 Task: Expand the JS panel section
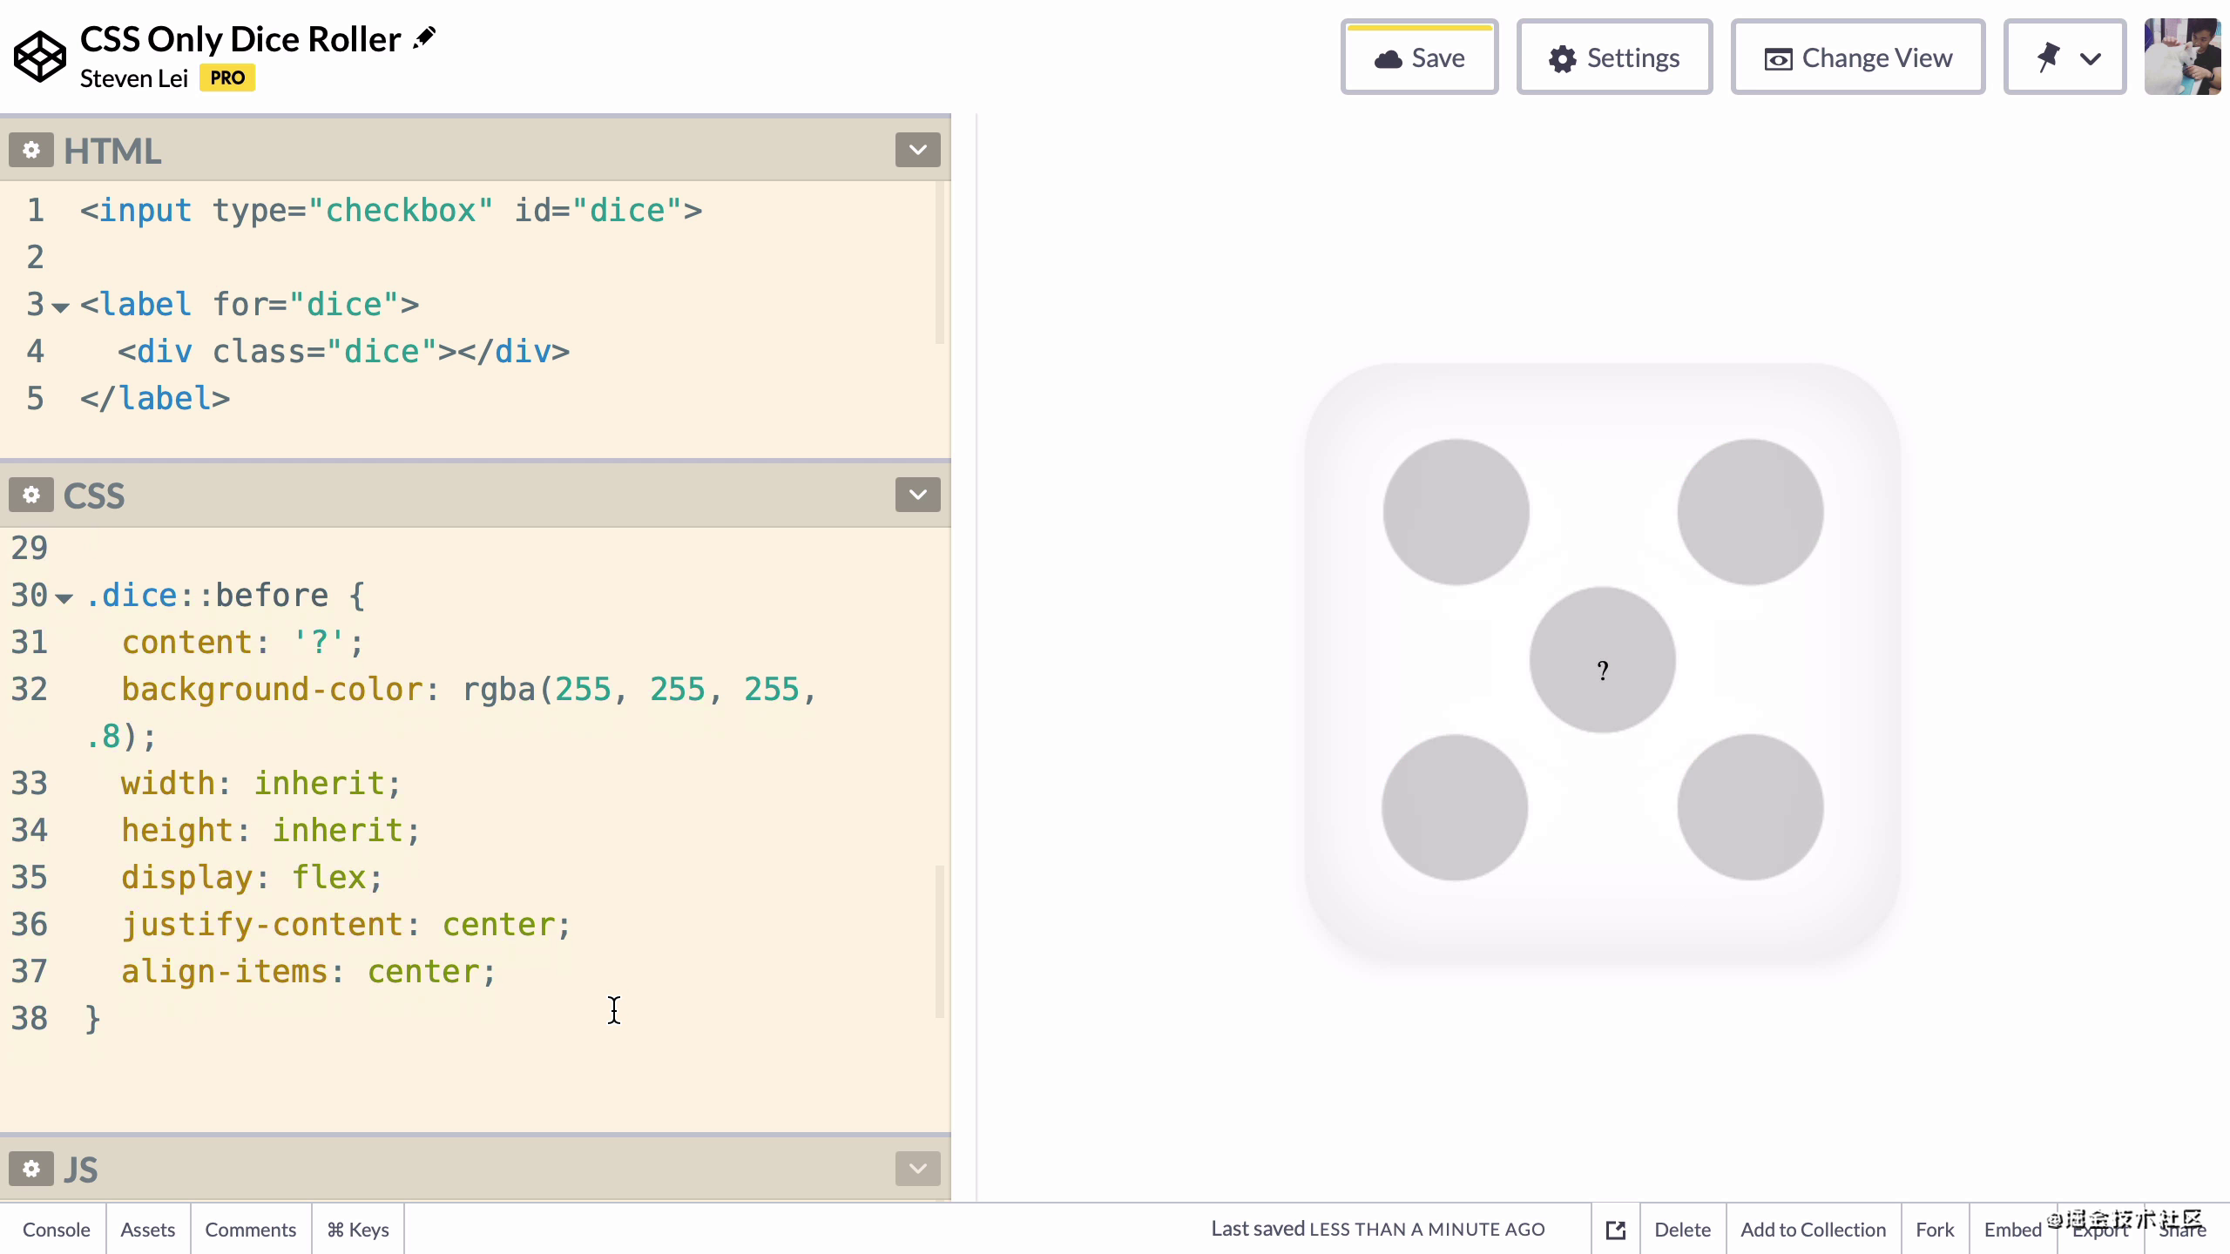(x=919, y=1169)
